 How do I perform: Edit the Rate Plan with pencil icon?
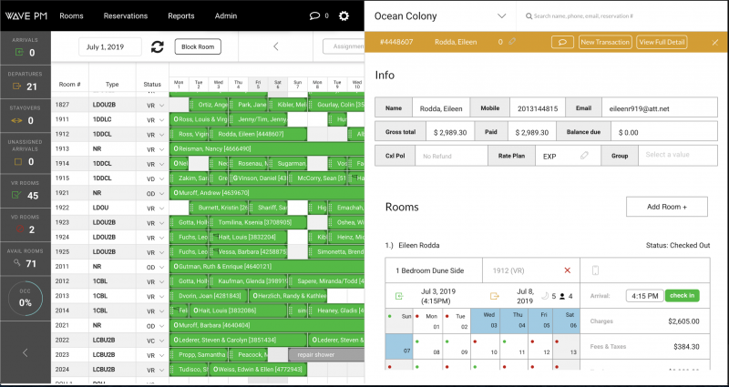coord(584,156)
